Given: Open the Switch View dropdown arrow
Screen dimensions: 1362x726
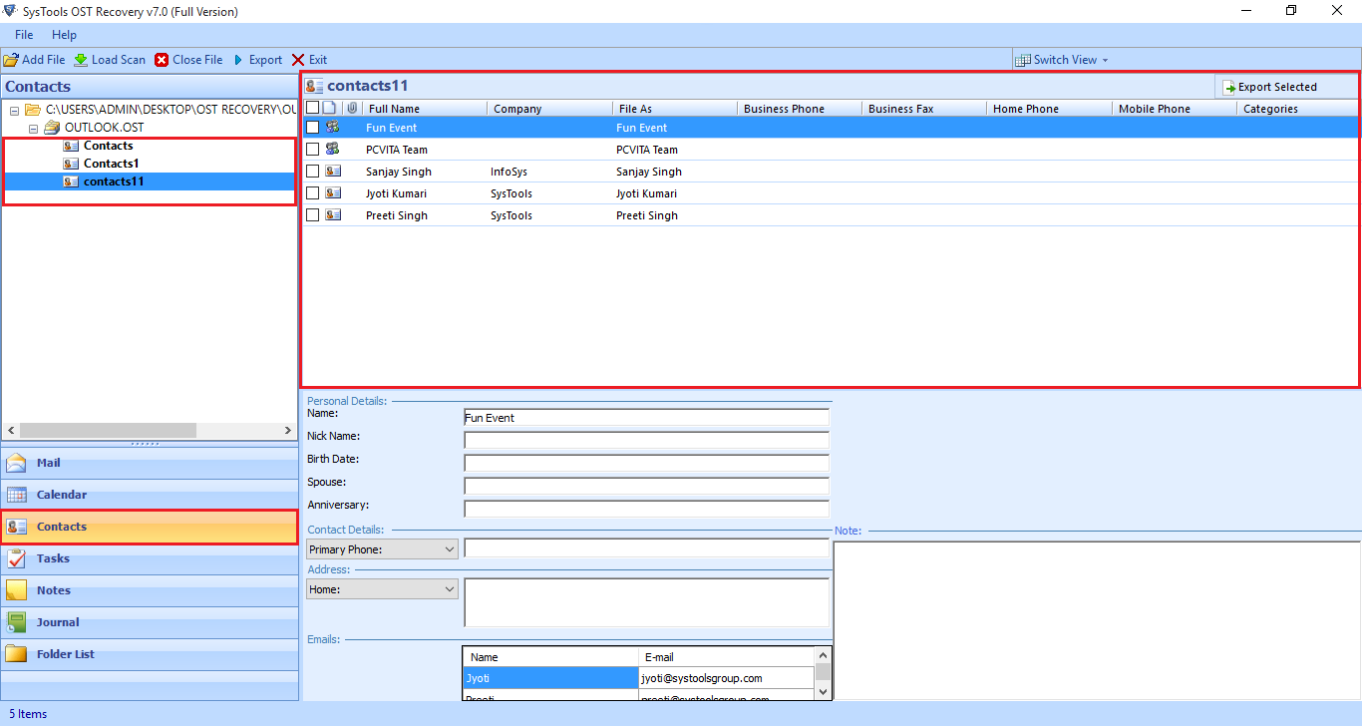Looking at the screenshot, I should (1105, 60).
